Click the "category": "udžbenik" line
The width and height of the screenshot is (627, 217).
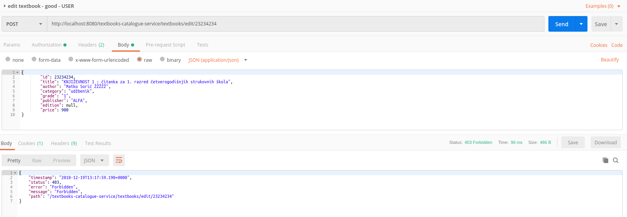pos(67,91)
